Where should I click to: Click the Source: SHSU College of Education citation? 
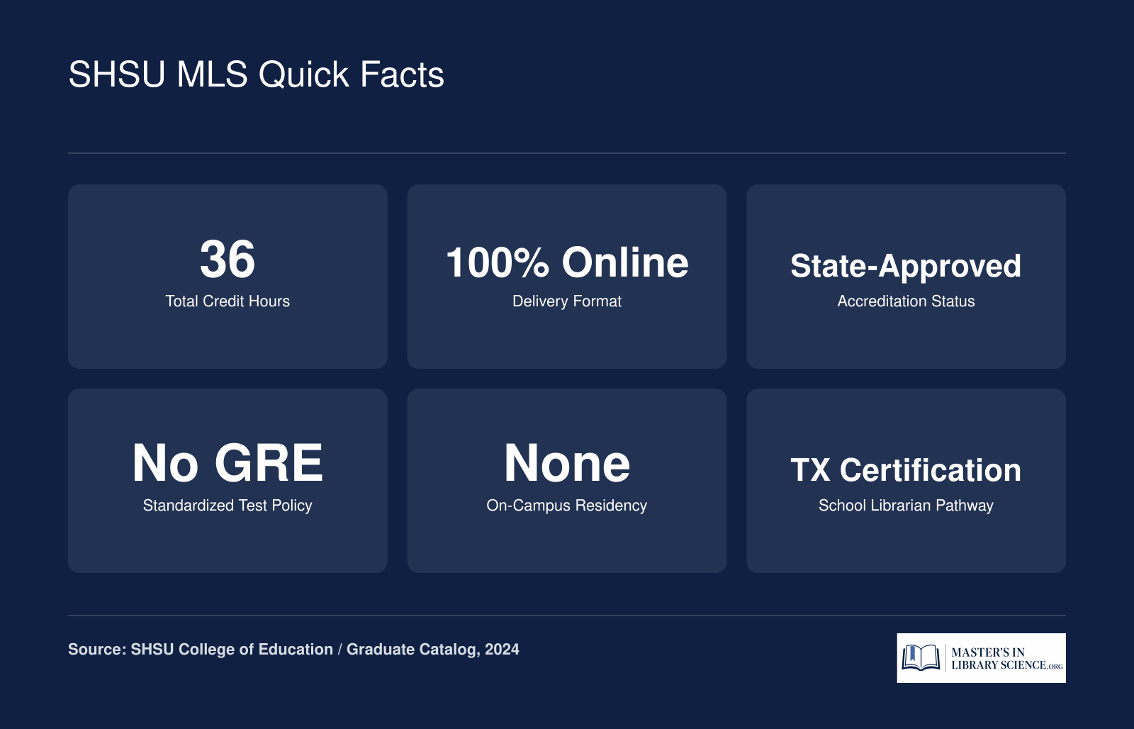pyautogui.click(x=293, y=650)
